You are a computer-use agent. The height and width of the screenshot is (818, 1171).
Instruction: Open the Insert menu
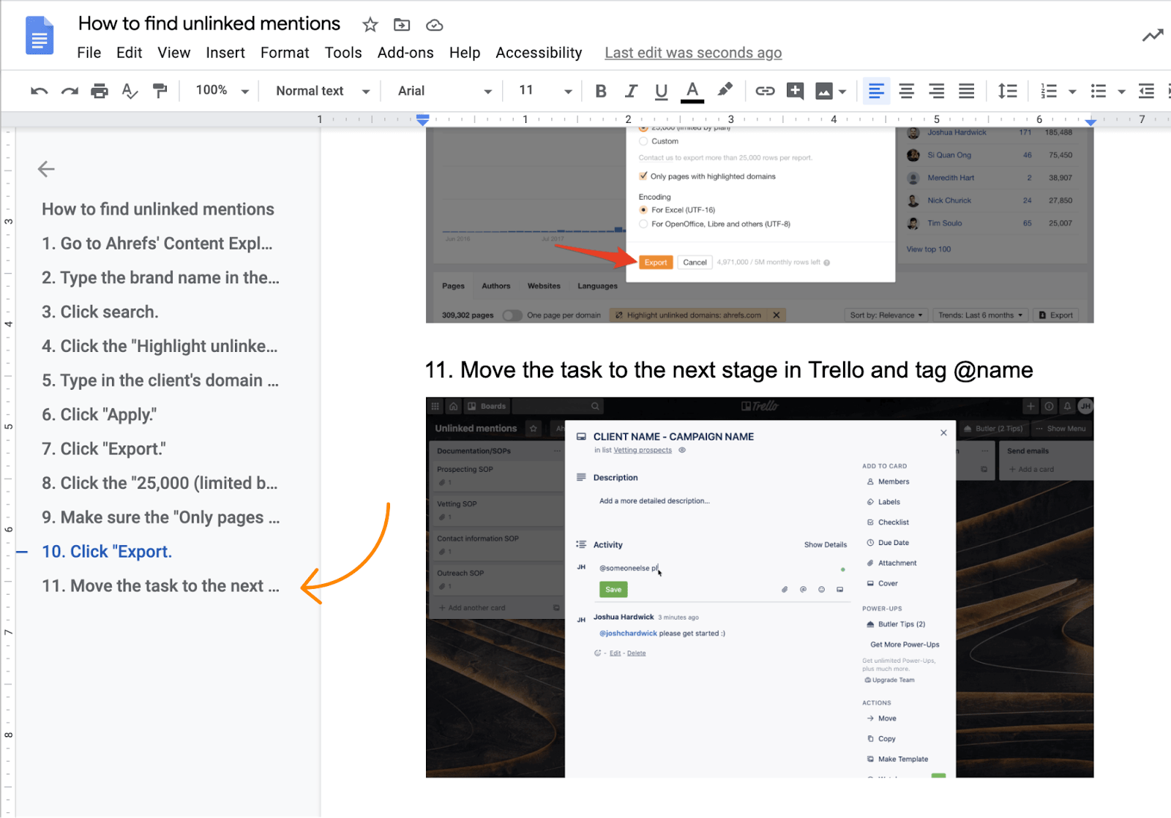[x=225, y=53]
